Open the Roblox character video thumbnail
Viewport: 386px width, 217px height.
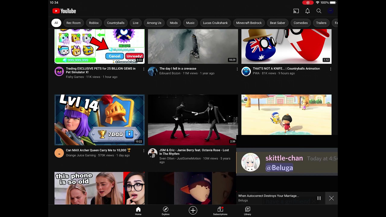point(192,188)
